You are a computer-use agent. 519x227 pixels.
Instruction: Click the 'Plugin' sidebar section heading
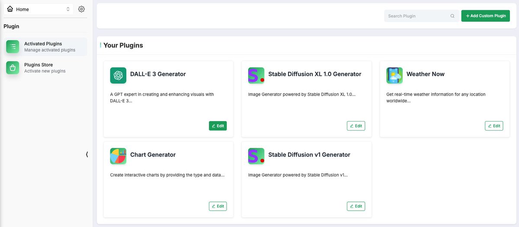tap(11, 26)
